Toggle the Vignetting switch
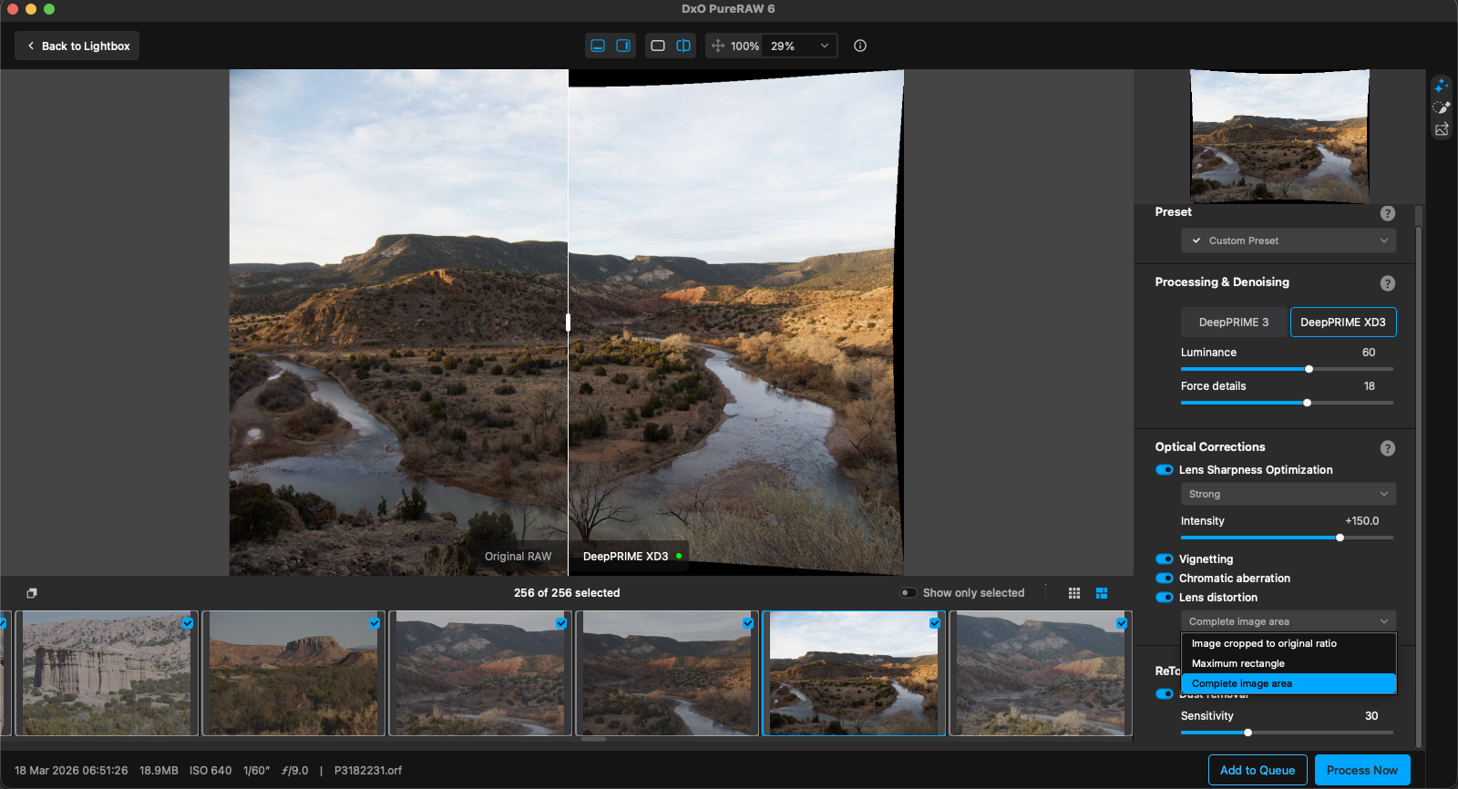Screen dimensions: 1458x789 coord(1165,559)
